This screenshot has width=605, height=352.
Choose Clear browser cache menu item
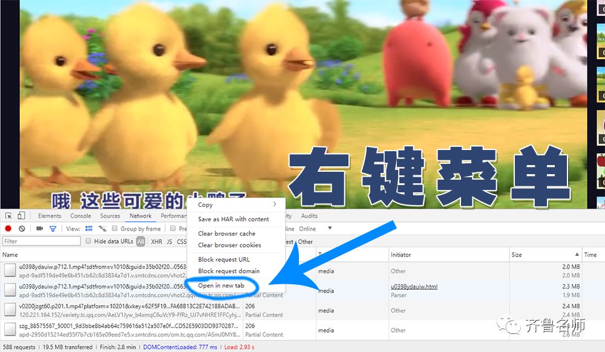(226, 233)
